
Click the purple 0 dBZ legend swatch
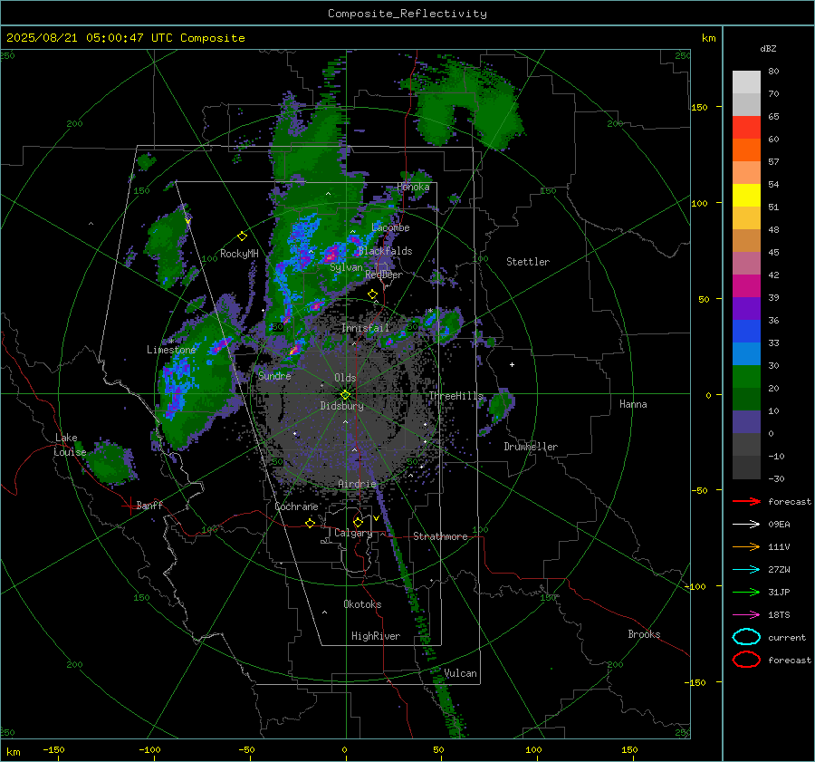(746, 422)
